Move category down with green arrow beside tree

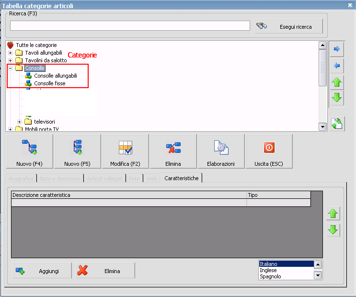[x=337, y=98]
